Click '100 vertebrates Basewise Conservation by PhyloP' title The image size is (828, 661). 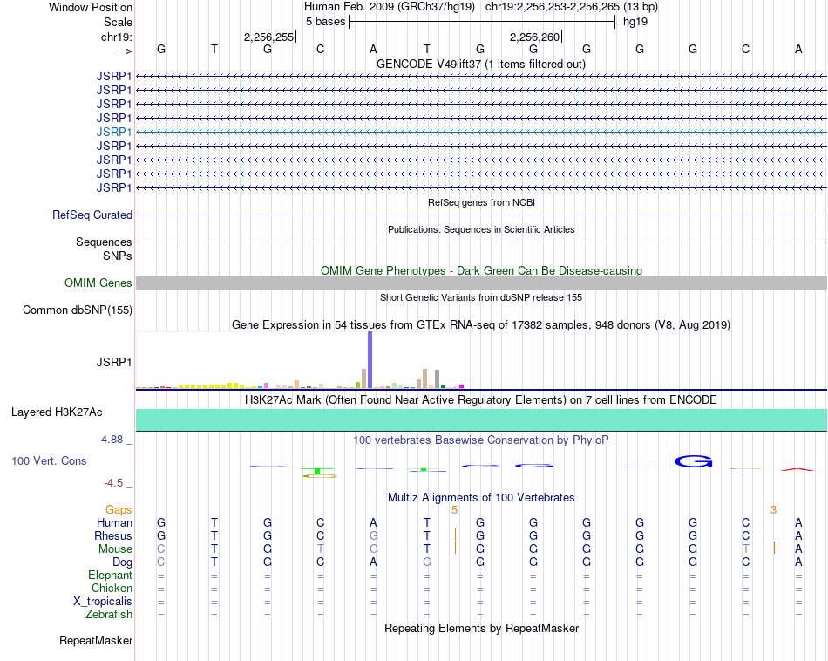[x=481, y=440]
